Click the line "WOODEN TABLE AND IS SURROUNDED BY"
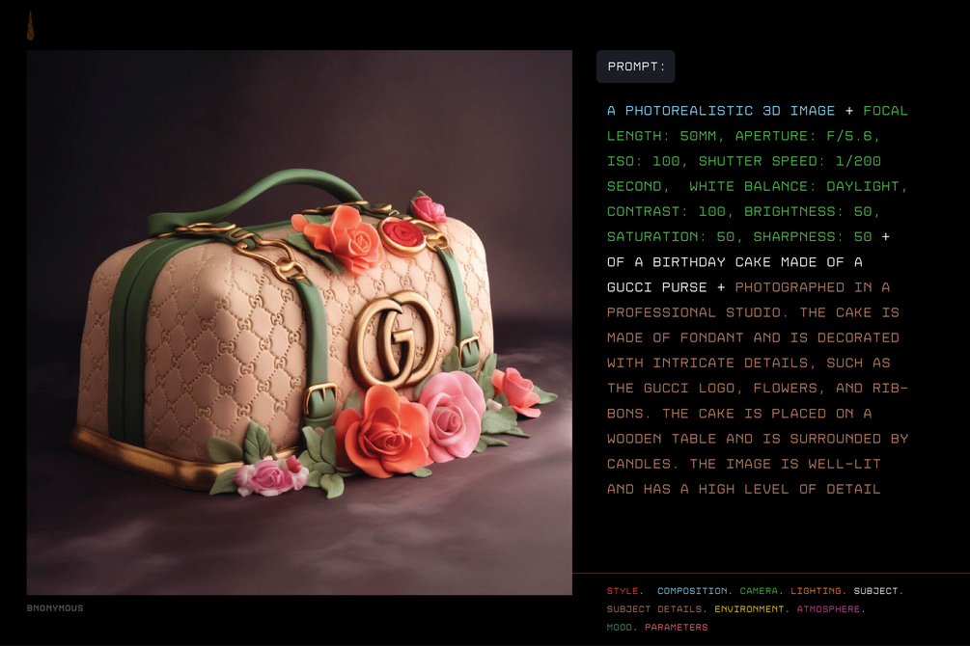The width and height of the screenshot is (970, 646). [x=758, y=439]
